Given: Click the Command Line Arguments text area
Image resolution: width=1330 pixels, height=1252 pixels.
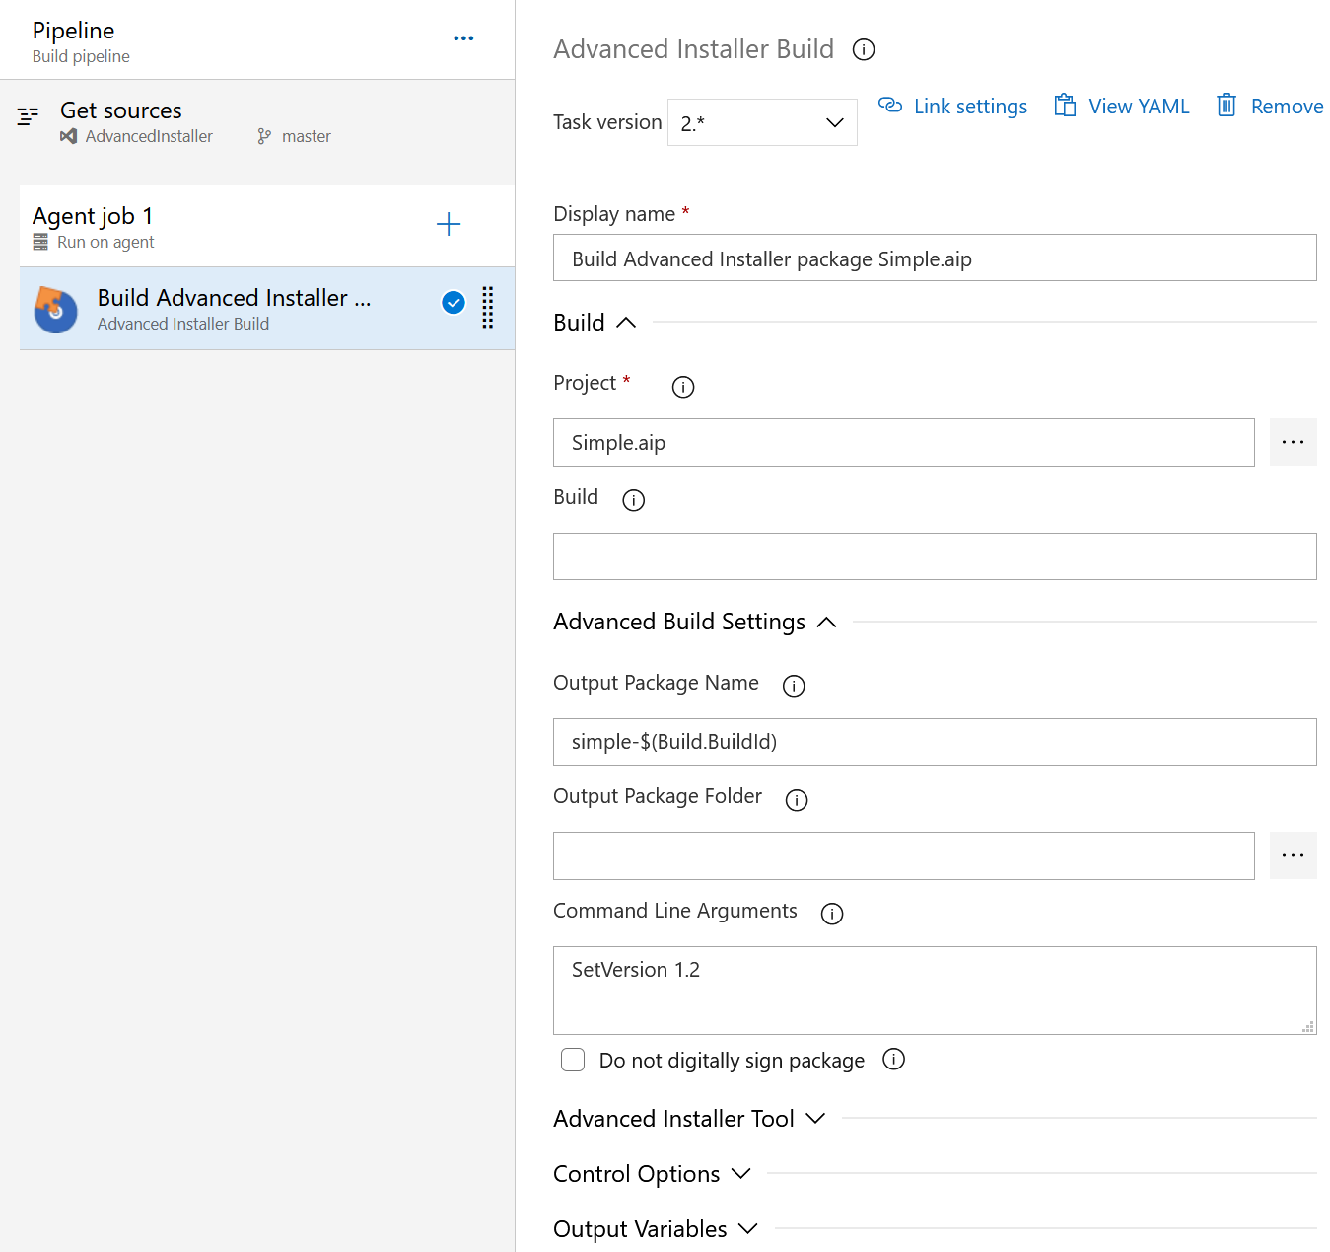Looking at the screenshot, I should pos(935,991).
